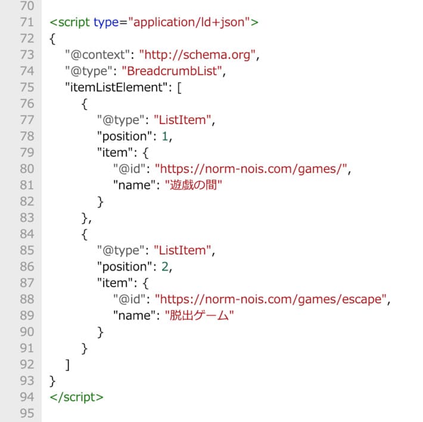The height and width of the screenshot is (422, 423).
Task: Open the http://schema.org URL string
Action: (x=198, y=55)
